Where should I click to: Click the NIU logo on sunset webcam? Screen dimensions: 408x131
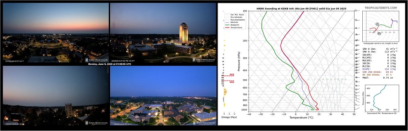coord(96,60)
